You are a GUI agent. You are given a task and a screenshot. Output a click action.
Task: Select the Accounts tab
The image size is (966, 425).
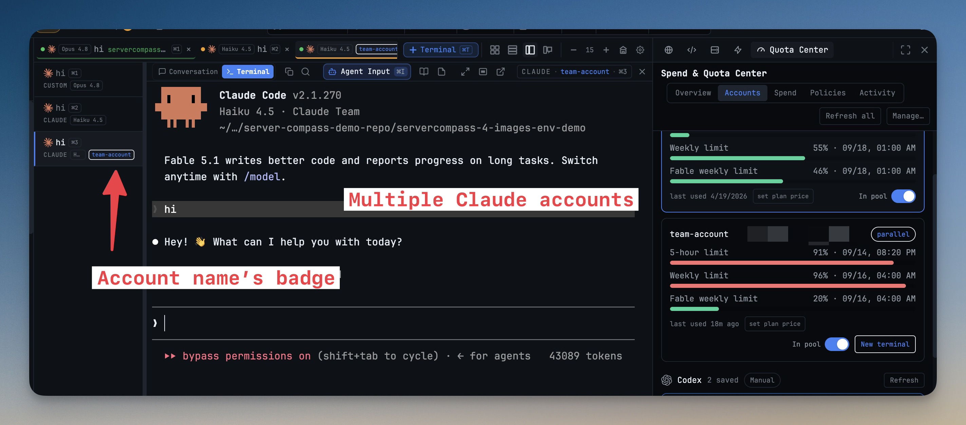742,93
